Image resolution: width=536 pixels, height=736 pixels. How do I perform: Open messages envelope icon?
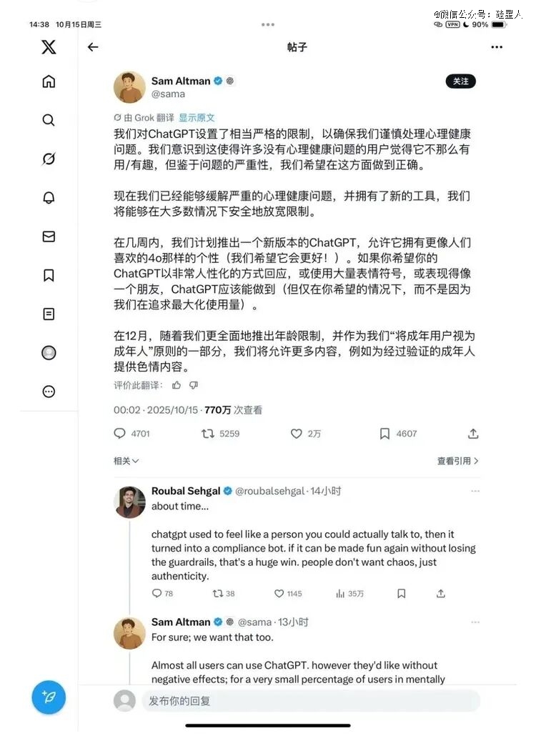pos(49,237)
